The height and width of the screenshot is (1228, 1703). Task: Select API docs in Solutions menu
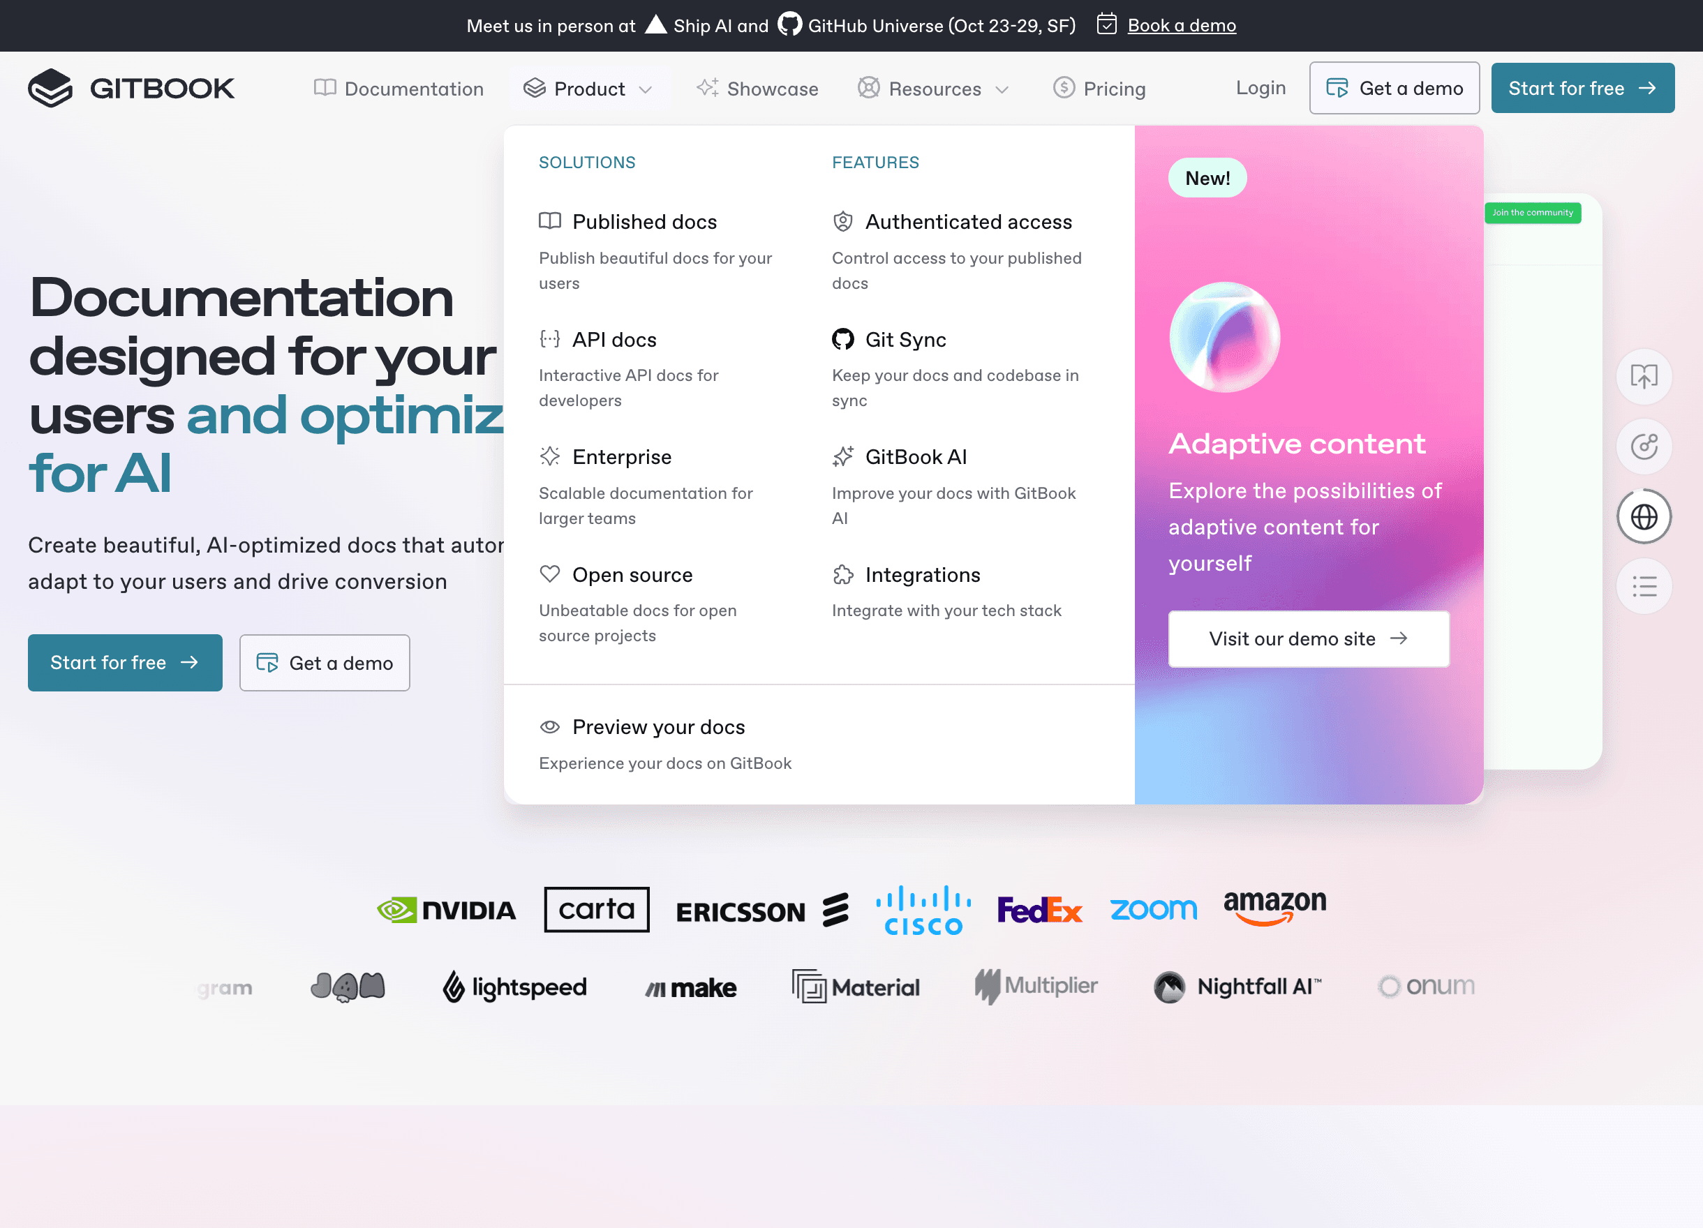click(613, 340)
